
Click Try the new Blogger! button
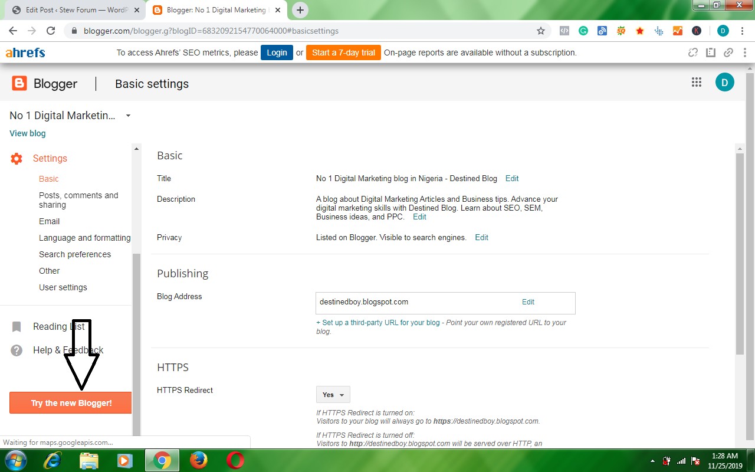pyautogui.click(x=71, y=403)
